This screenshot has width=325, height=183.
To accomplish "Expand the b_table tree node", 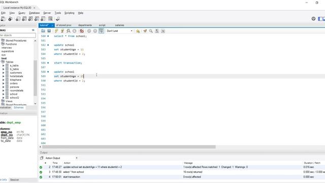I will (x=4, y=69).
